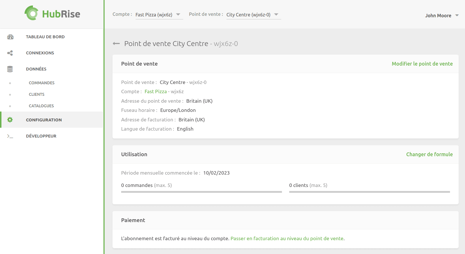Screen dimensions: 465x254
Task: Click the Configuration gear icon
Action: [x=10, y=120]
